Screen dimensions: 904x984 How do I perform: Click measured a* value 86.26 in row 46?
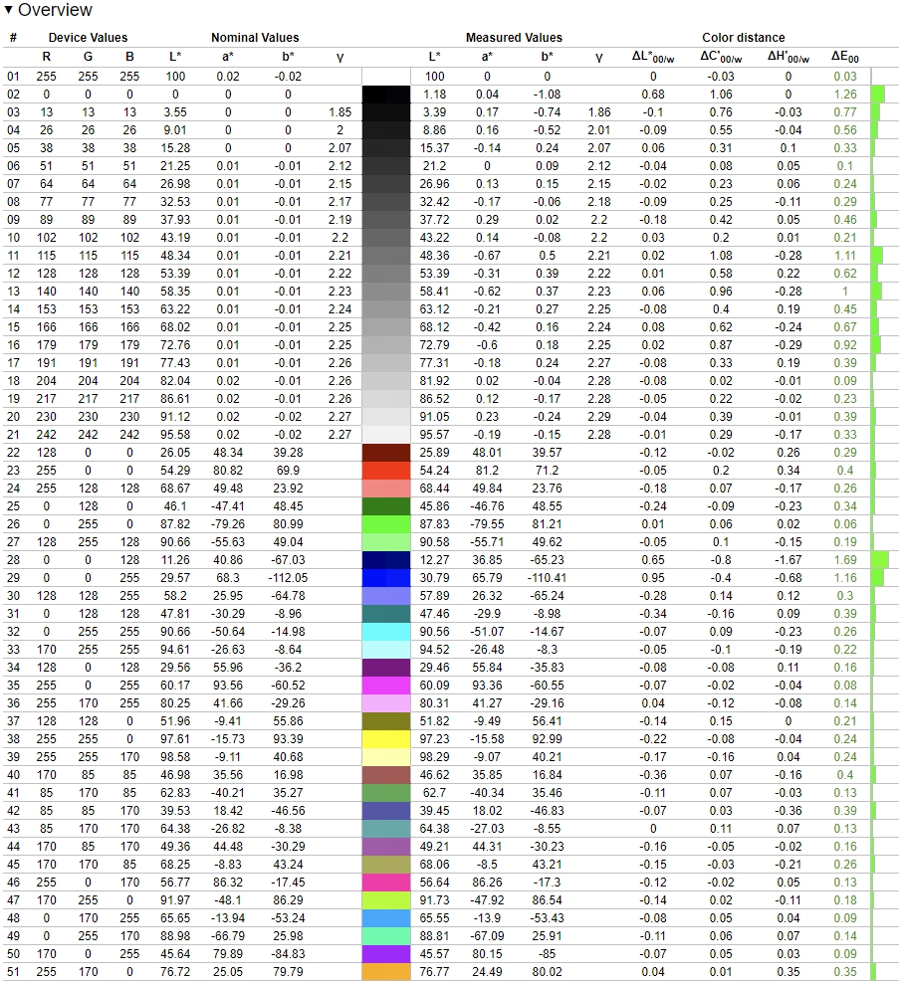487,883
